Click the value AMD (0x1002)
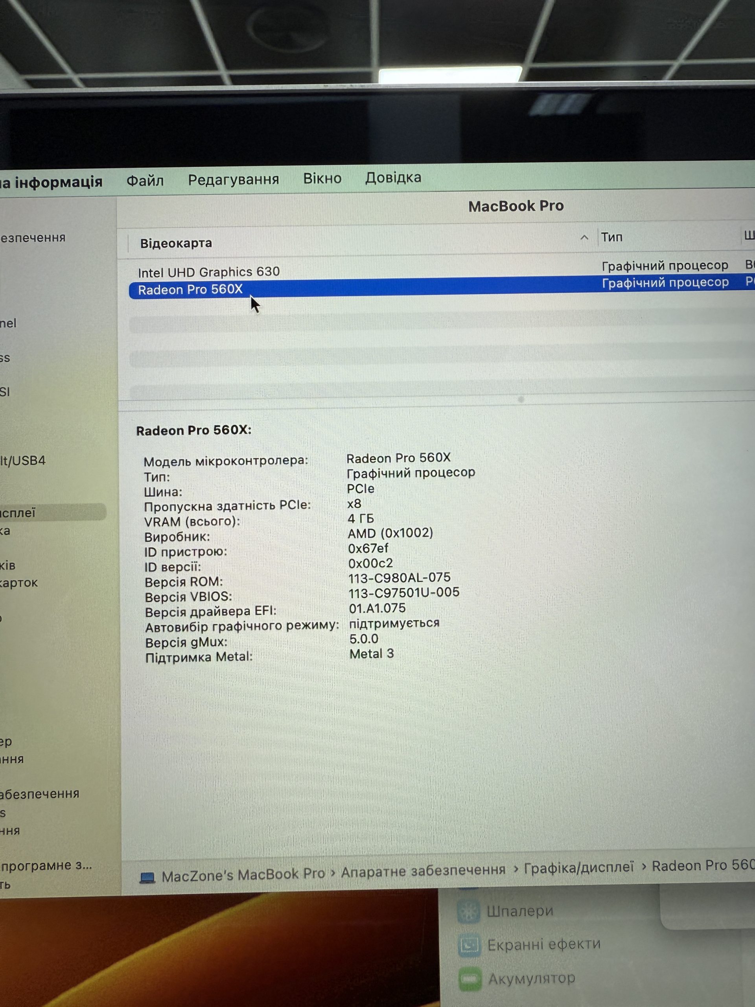This screenshot has height=1007, width=755. (x=390, y=533)
